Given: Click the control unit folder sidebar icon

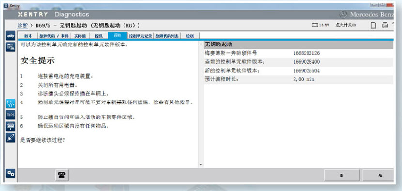Looking at the screenshot, I should point(11,47).
